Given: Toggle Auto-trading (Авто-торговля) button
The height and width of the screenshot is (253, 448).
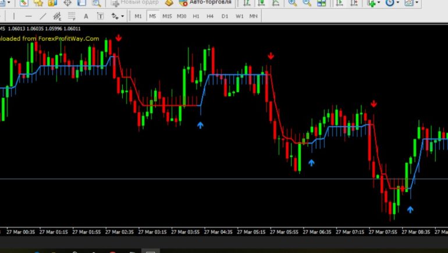Looking at the screenshot, I should (204, 2).
